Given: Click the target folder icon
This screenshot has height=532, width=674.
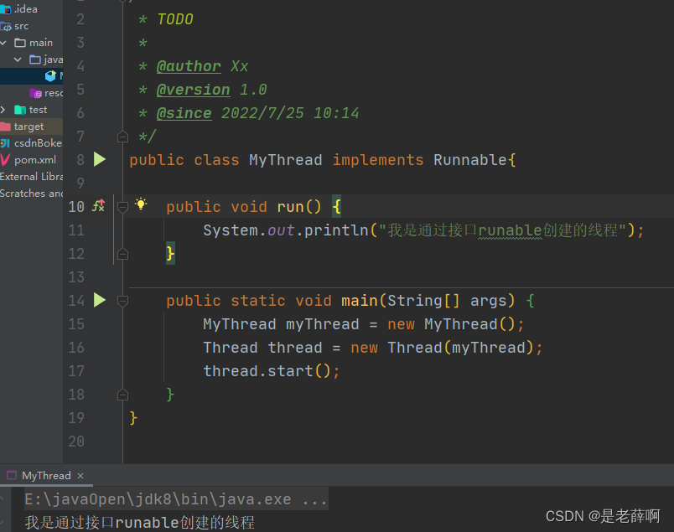Looking at the screenshot, I should (5, 127).
